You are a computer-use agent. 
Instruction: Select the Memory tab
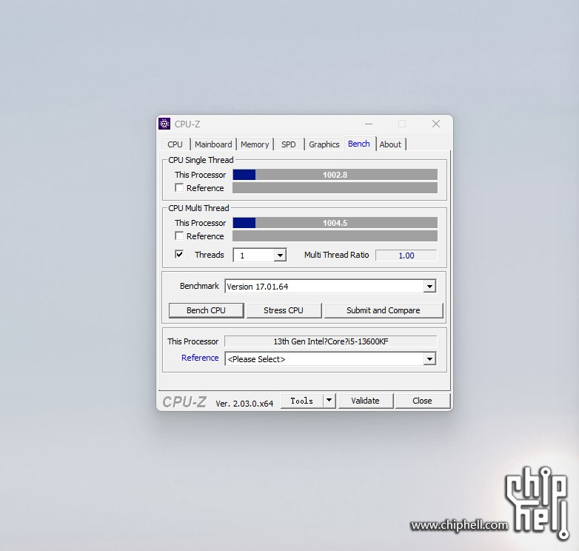coord(255,144)
